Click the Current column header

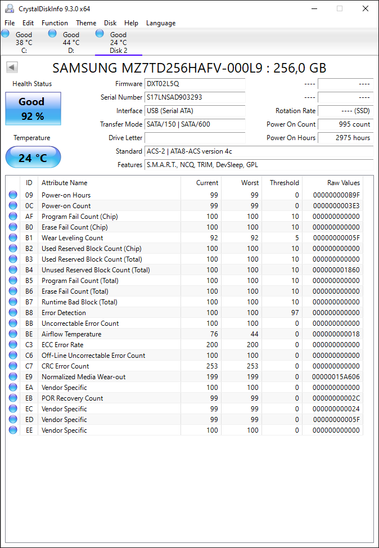(x=201, y=183)
